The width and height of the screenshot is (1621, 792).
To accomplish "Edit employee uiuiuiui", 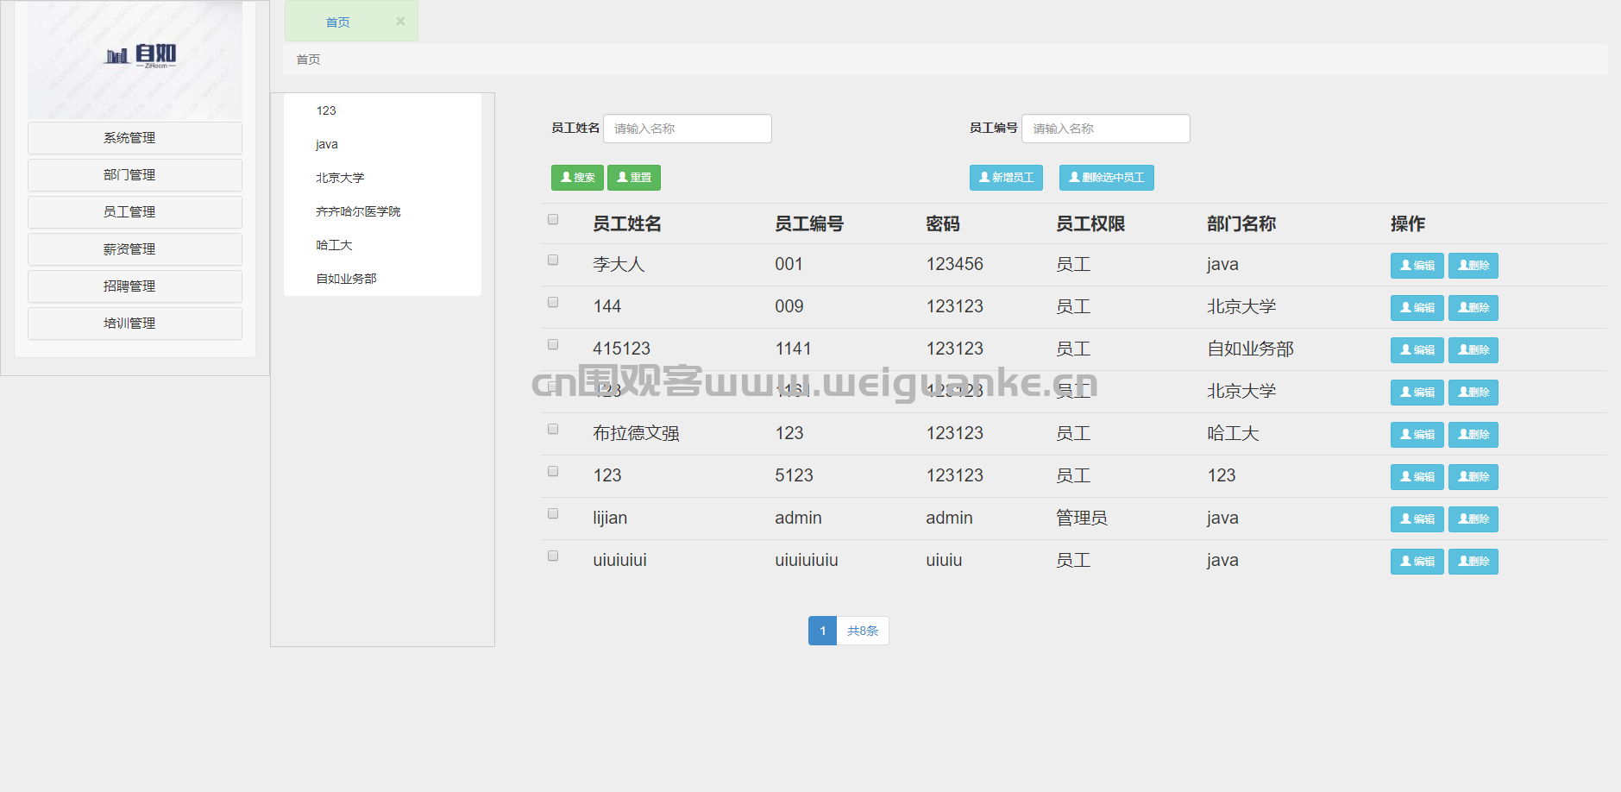I will pos(1417,562).
